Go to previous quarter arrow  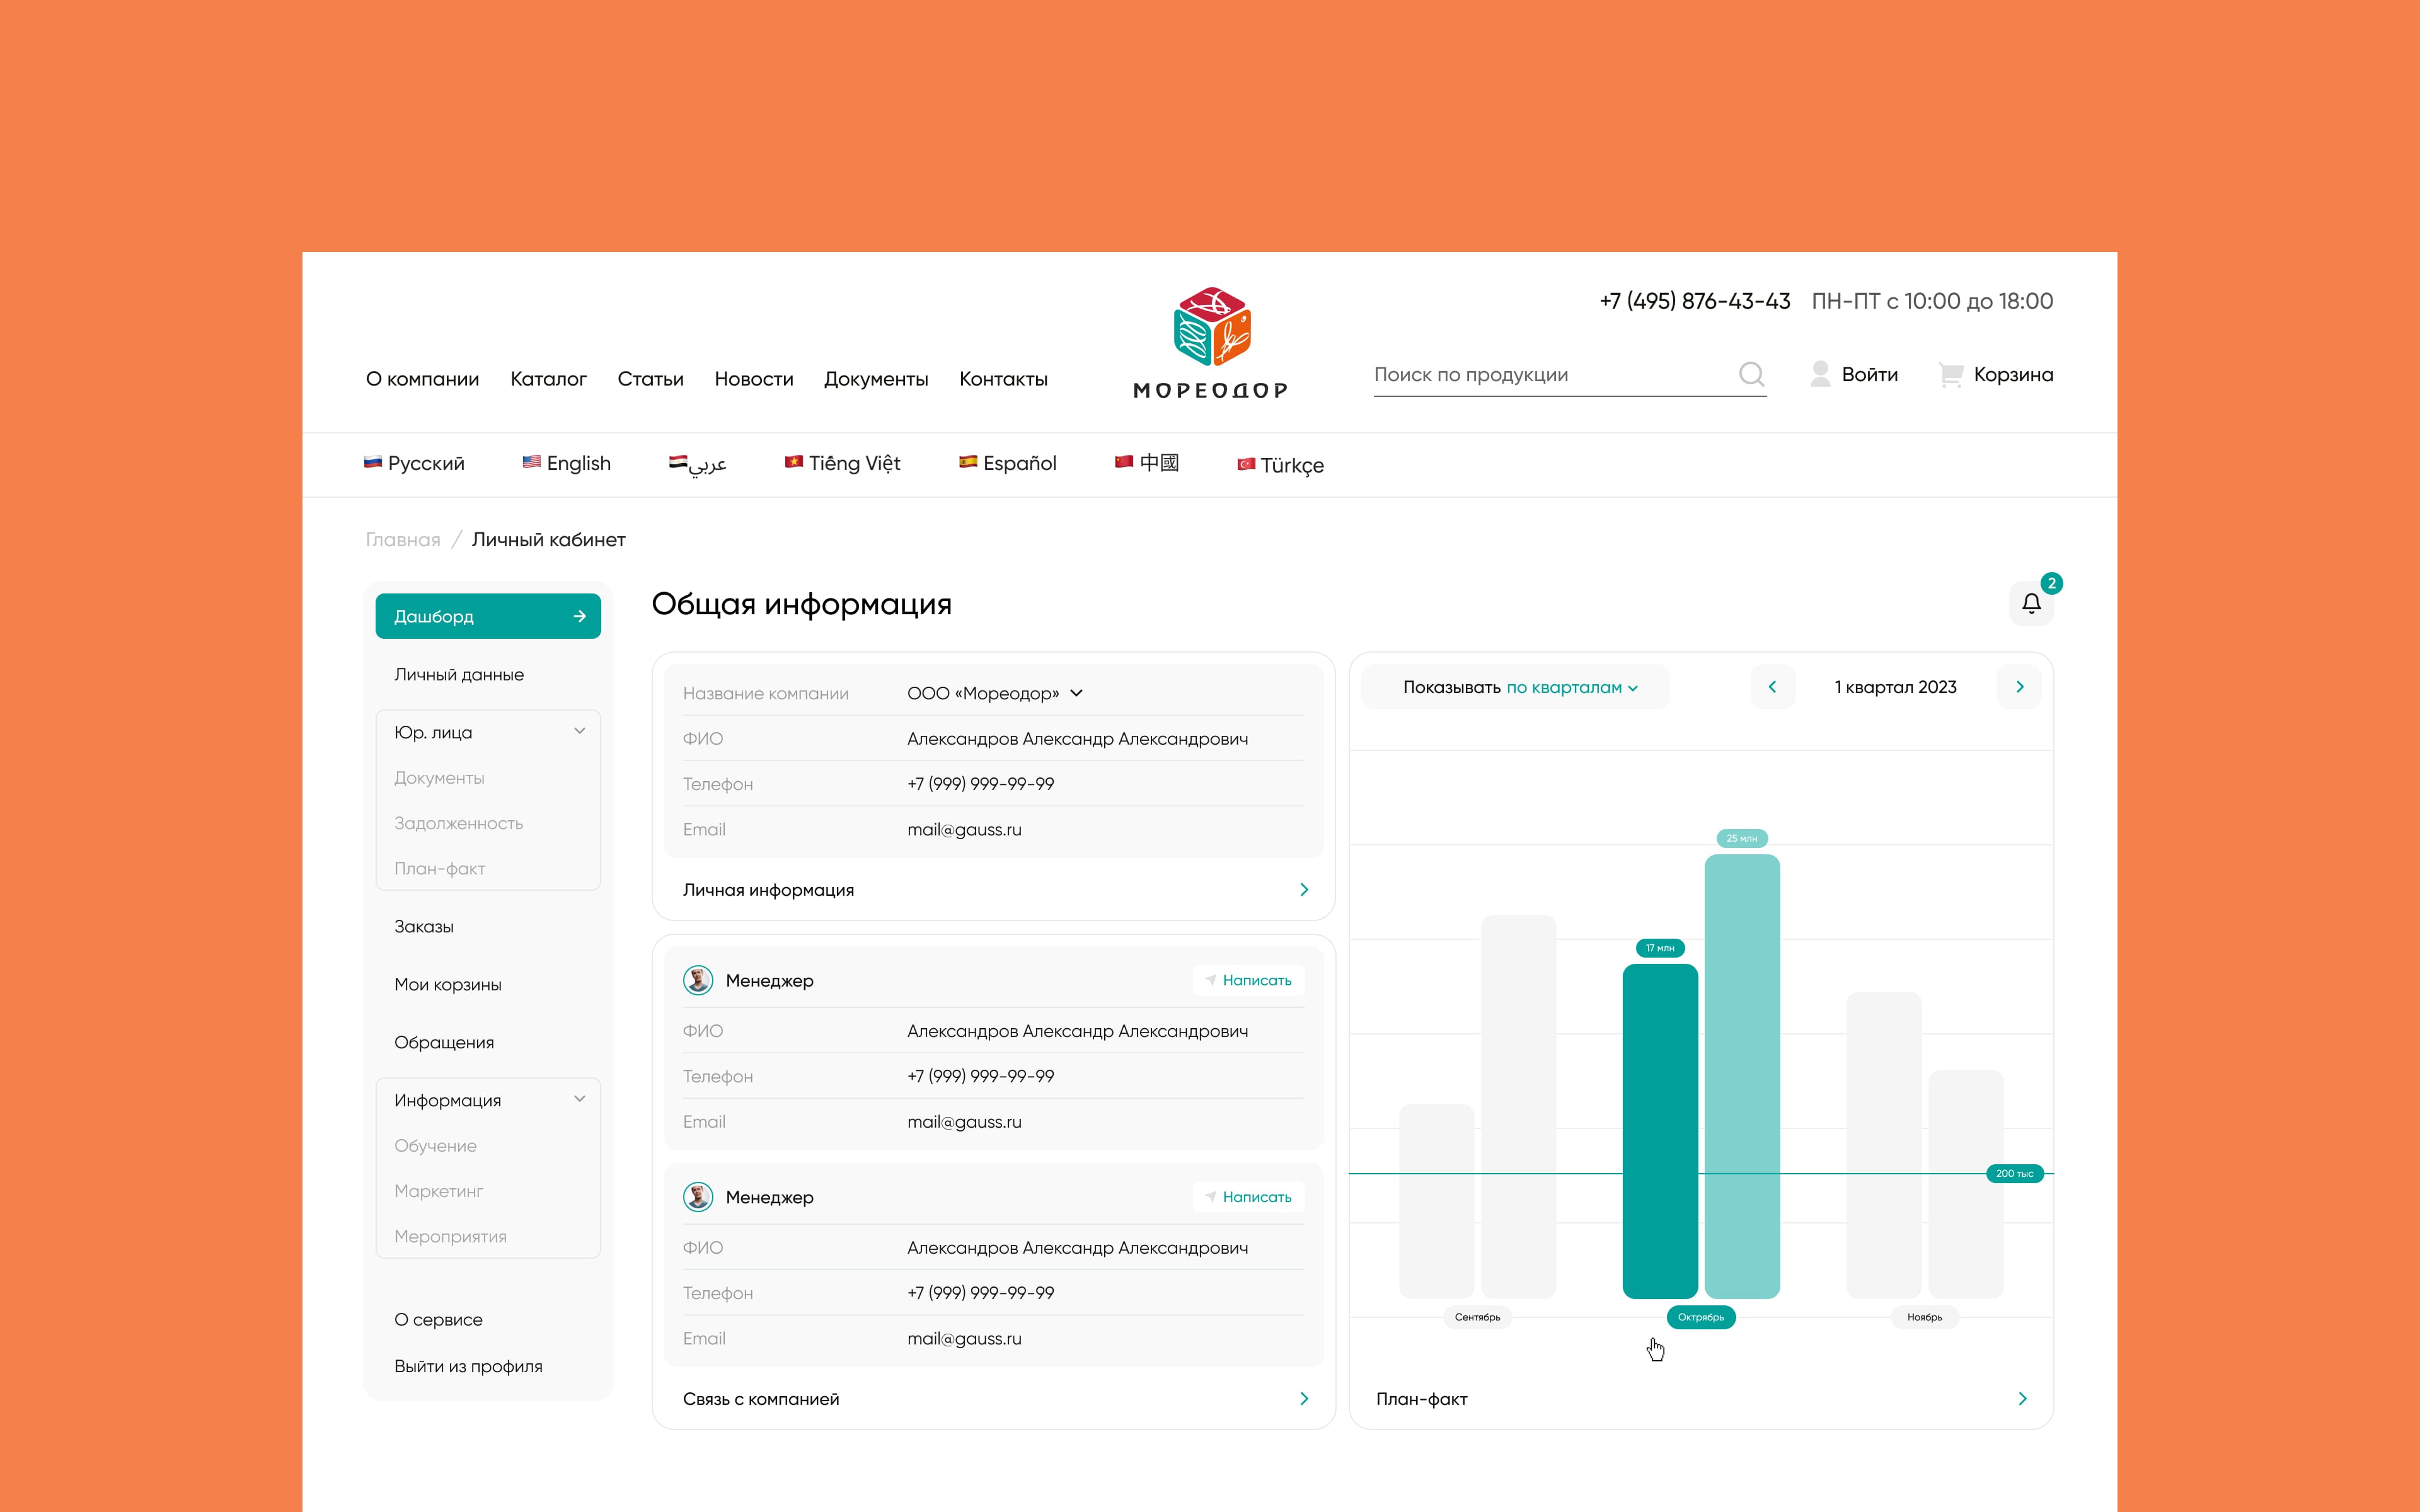click(x=1772, y=687)
